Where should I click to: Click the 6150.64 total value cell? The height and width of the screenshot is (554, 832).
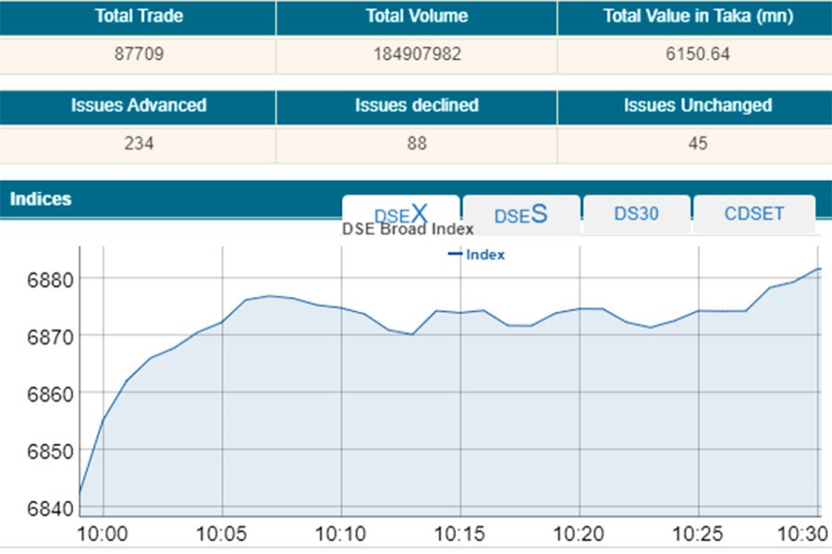693,54
